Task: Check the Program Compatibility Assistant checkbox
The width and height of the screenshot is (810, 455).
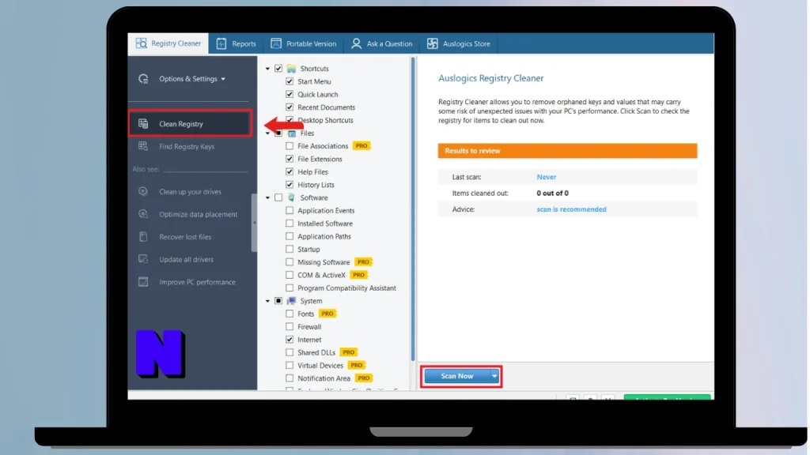Action: [290, 288]
